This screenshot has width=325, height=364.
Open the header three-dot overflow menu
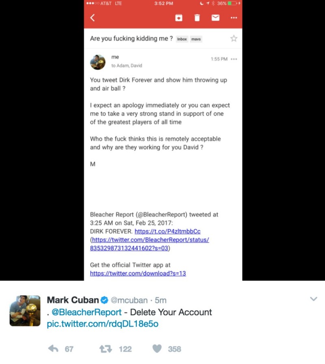234,17
